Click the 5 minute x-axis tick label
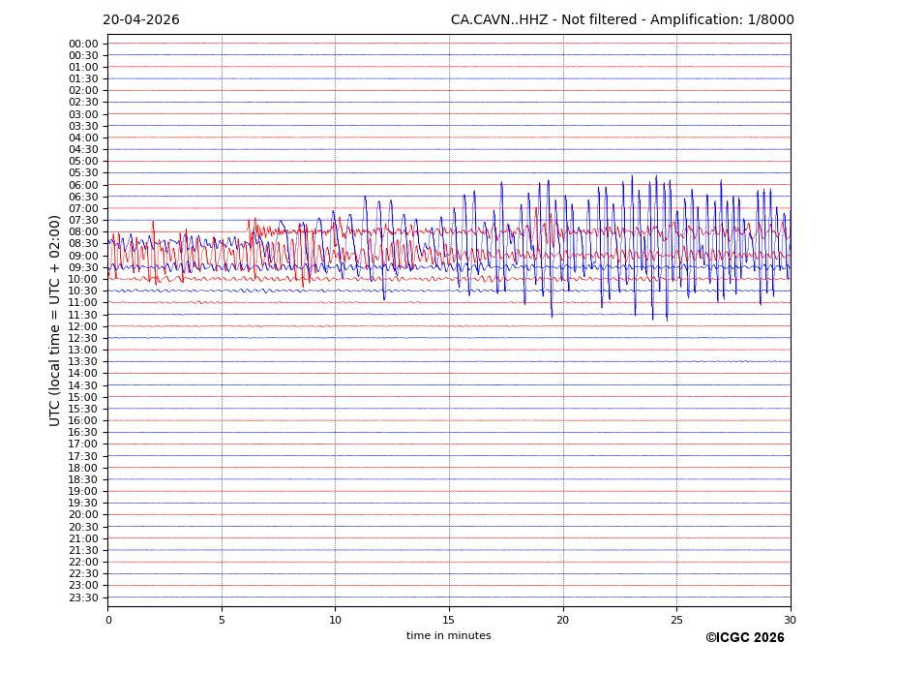 coord(222,621)
